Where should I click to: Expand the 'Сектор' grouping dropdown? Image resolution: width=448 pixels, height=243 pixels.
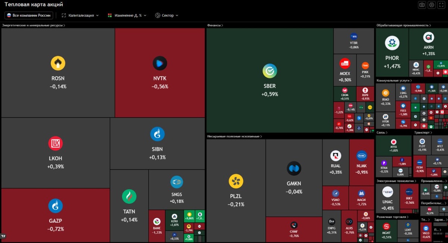[167, 15]
